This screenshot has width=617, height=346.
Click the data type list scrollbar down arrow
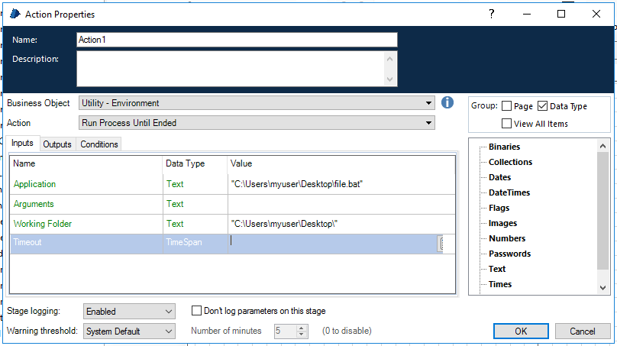[603, 287]
